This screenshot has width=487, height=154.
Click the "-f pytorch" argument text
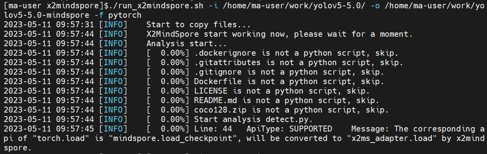point(118,15)
